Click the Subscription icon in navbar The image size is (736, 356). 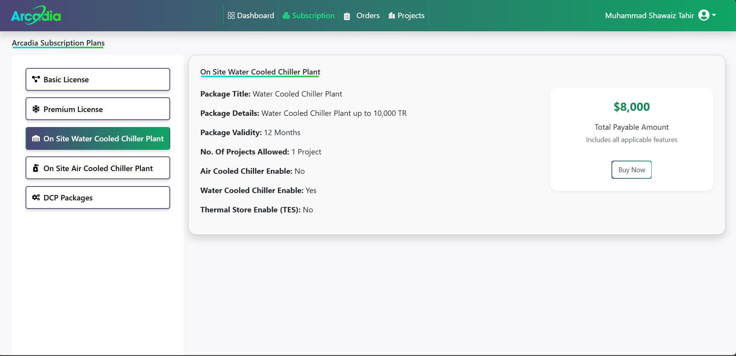click(286, 16)
